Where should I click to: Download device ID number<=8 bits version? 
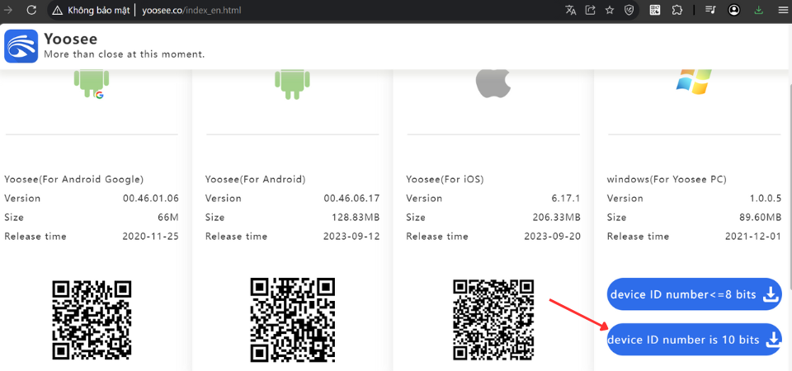click(695, 294)
